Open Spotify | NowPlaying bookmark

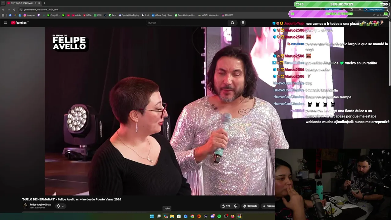pos(129,15)
